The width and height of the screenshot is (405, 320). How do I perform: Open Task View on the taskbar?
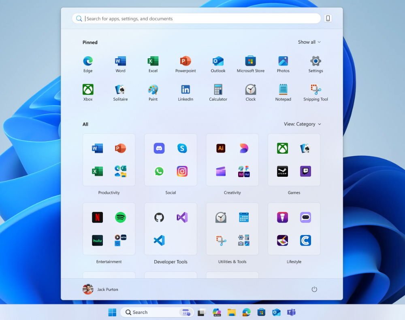click(x=201, y=313)
